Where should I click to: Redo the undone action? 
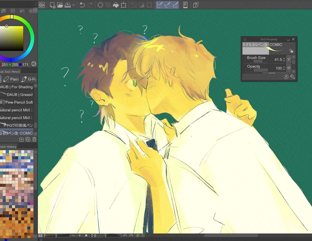click(90, 5)
